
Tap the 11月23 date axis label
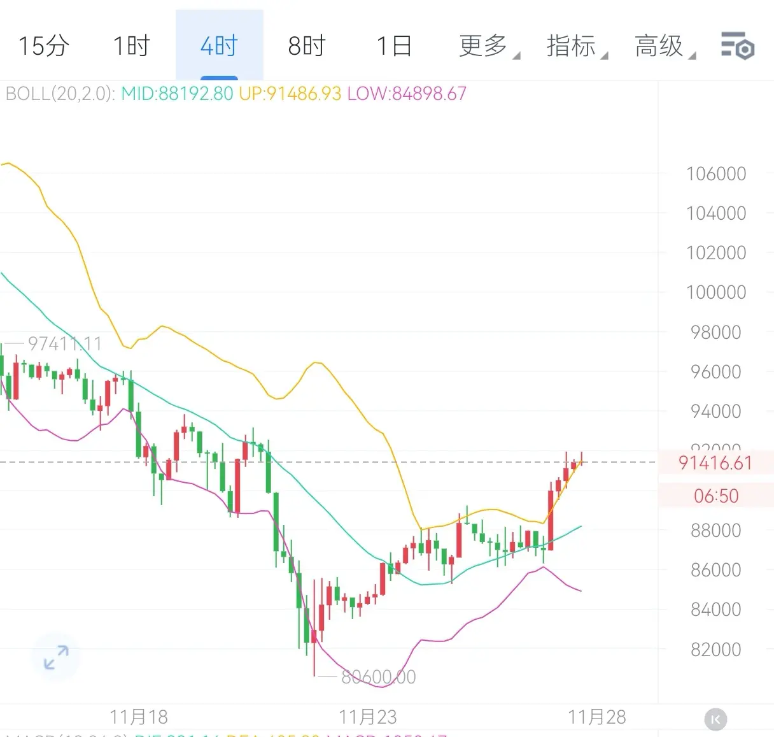[x=368, y=717]
